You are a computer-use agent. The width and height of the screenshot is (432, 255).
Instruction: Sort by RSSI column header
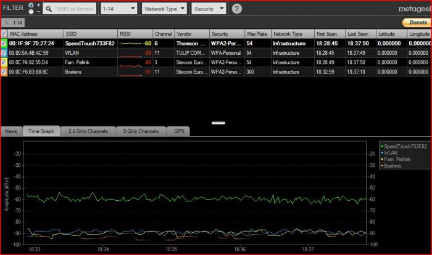point(135,34)
